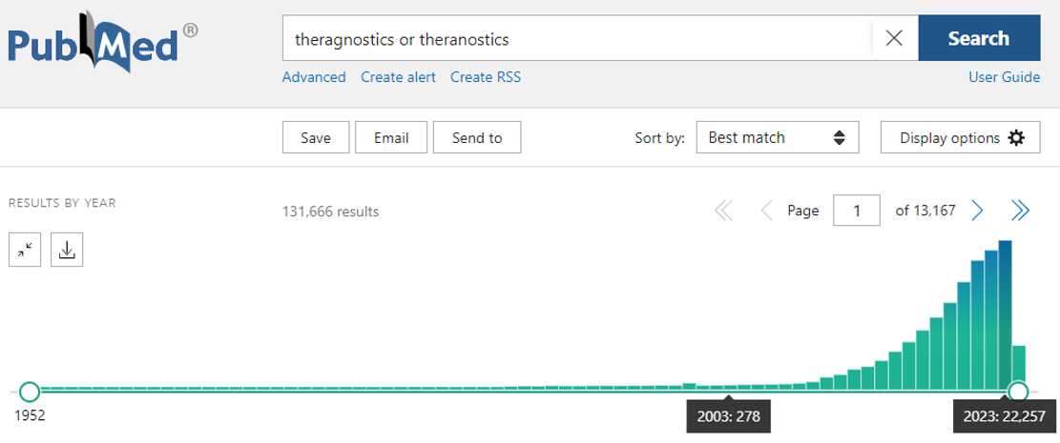The image size is (1060, 443).
Task: Go to the previous results page
Action: [766, 211]
